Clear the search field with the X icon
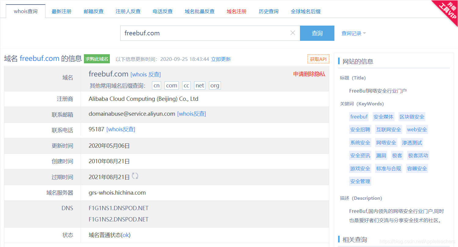The height and width of the screenshot is (247, 458). point(293,33)
